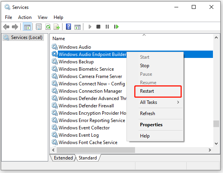Expand the All Tasks submenu
Screen dimensions: 223x173
(x=155, y=102)
